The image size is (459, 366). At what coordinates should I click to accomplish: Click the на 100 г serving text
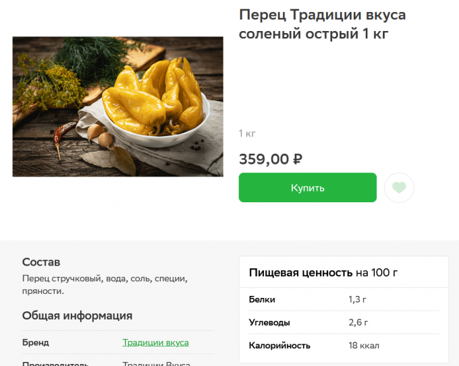(377, 272)
